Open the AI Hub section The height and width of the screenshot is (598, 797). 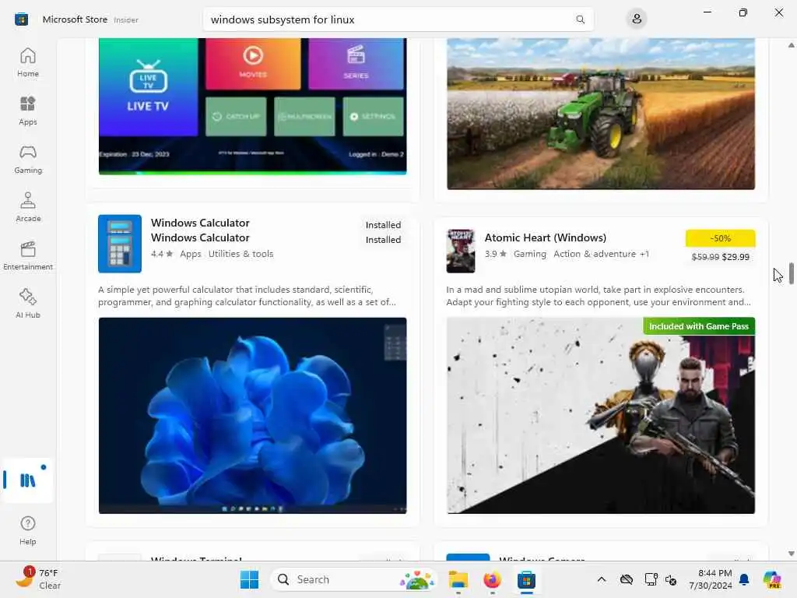click(27, 304)
